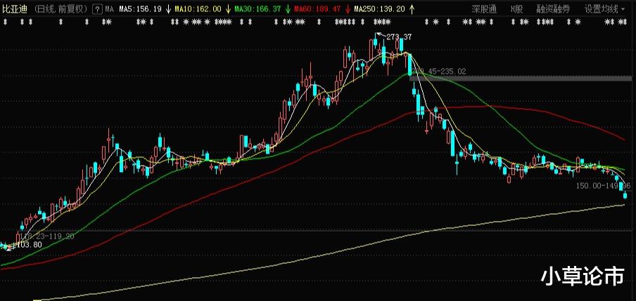
Task: Click the gray gap band extending from 239.45-235.02
Action: (521, 79)
